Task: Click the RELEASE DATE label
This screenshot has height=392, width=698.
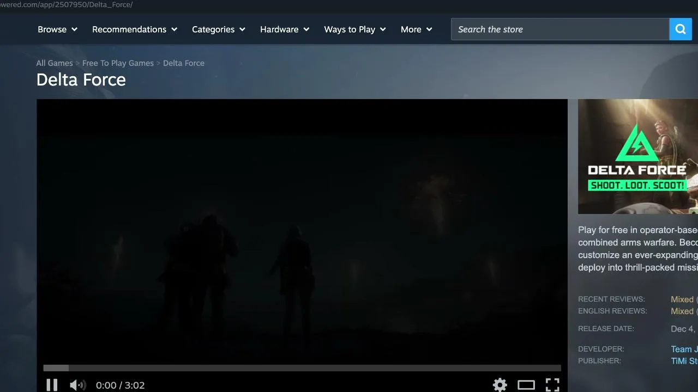Action: (x=606, y=329)
